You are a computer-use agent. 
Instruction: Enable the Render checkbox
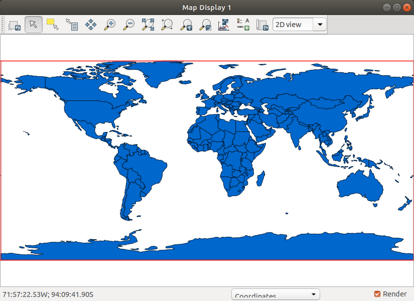(378, 294)
